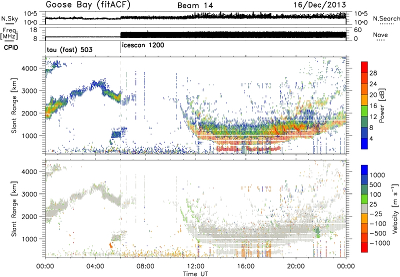The image size is (400, 277).
Task: Click the "icescan 1200" CPID annotation
Action: (x=143, y=45)
